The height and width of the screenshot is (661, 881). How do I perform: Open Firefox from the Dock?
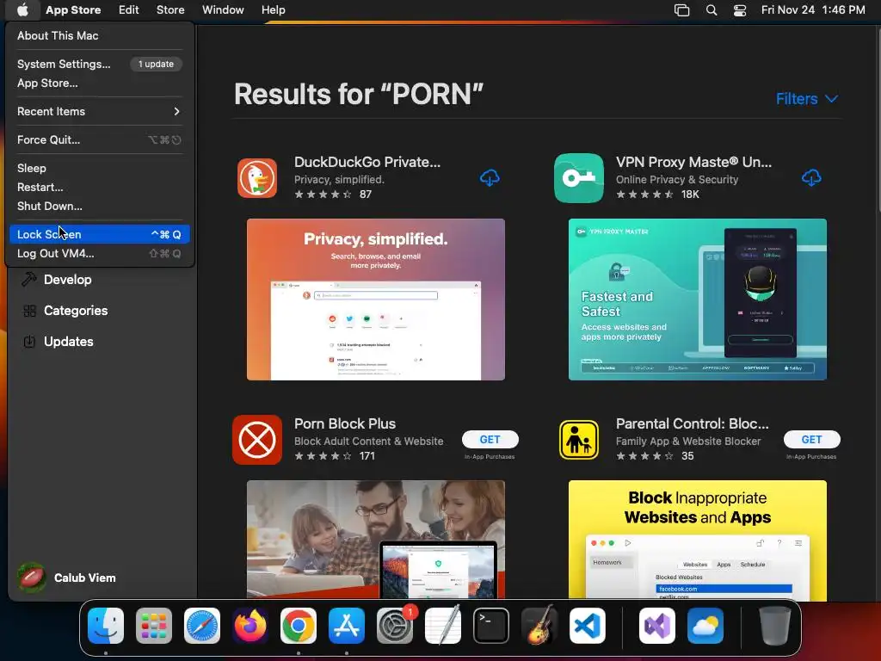250,626
